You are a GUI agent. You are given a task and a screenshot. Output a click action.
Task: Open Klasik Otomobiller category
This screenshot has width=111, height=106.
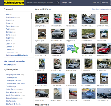coord(13,95)
